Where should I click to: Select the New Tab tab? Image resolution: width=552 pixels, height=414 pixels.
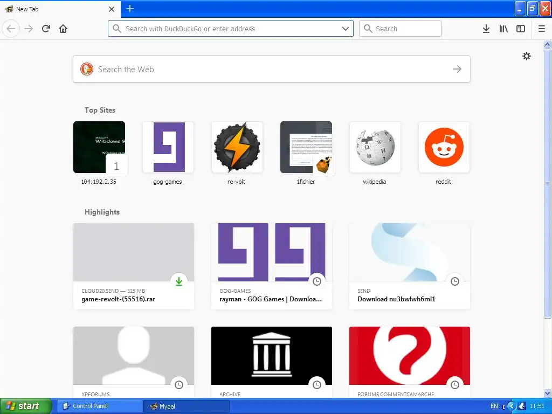(60, 9)
